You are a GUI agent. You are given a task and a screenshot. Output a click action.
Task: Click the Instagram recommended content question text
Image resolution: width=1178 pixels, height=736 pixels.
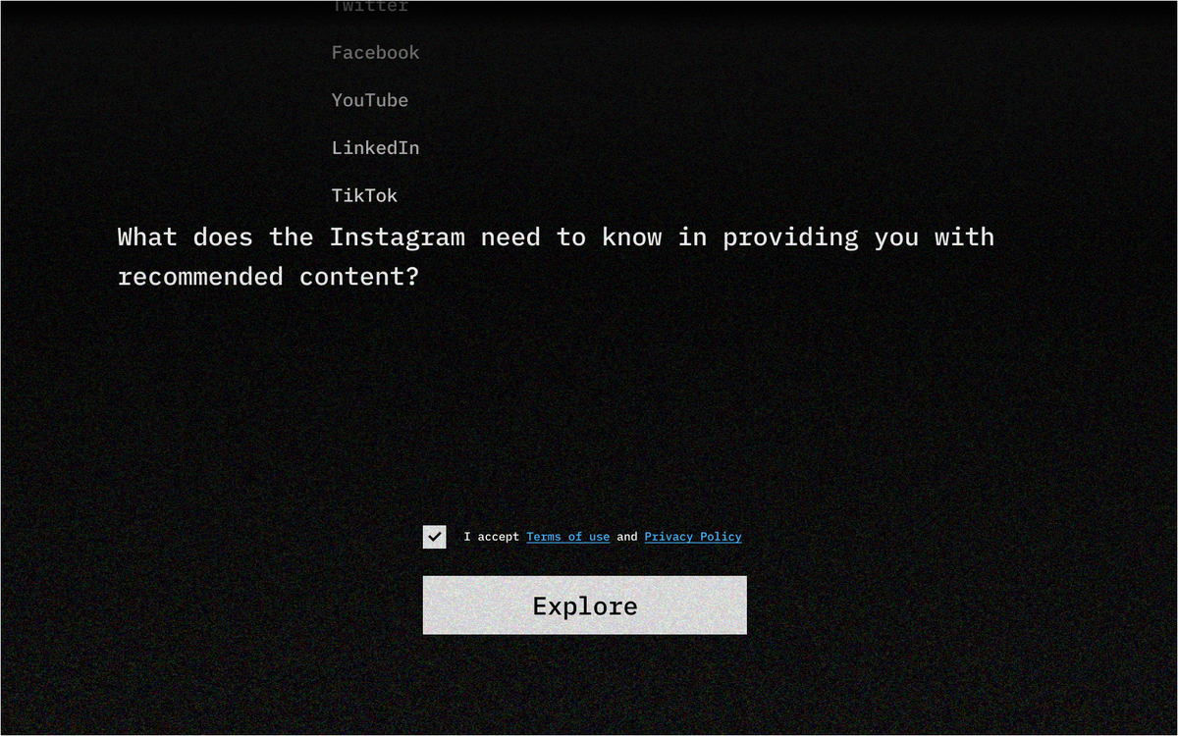[556, 256]
